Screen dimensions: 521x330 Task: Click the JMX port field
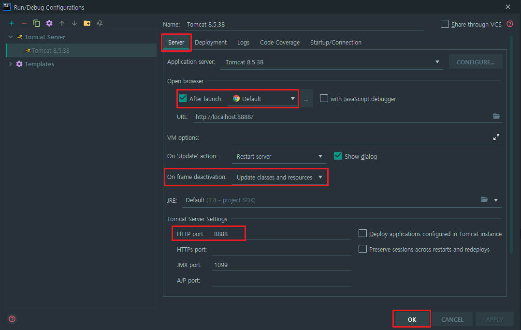pos(281,265)
